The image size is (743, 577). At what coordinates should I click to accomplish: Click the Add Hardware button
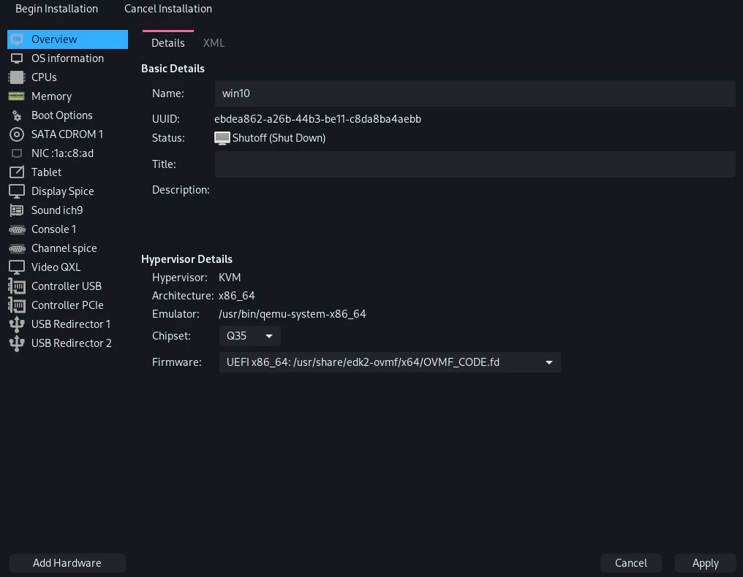click(67, 563)
